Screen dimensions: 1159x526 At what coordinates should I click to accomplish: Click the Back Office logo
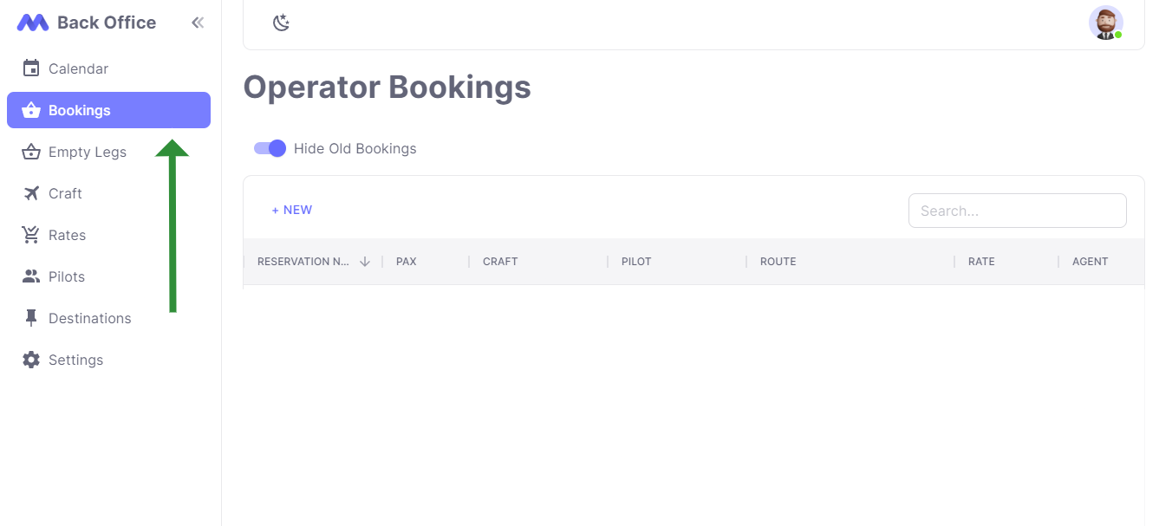point(86,23)
